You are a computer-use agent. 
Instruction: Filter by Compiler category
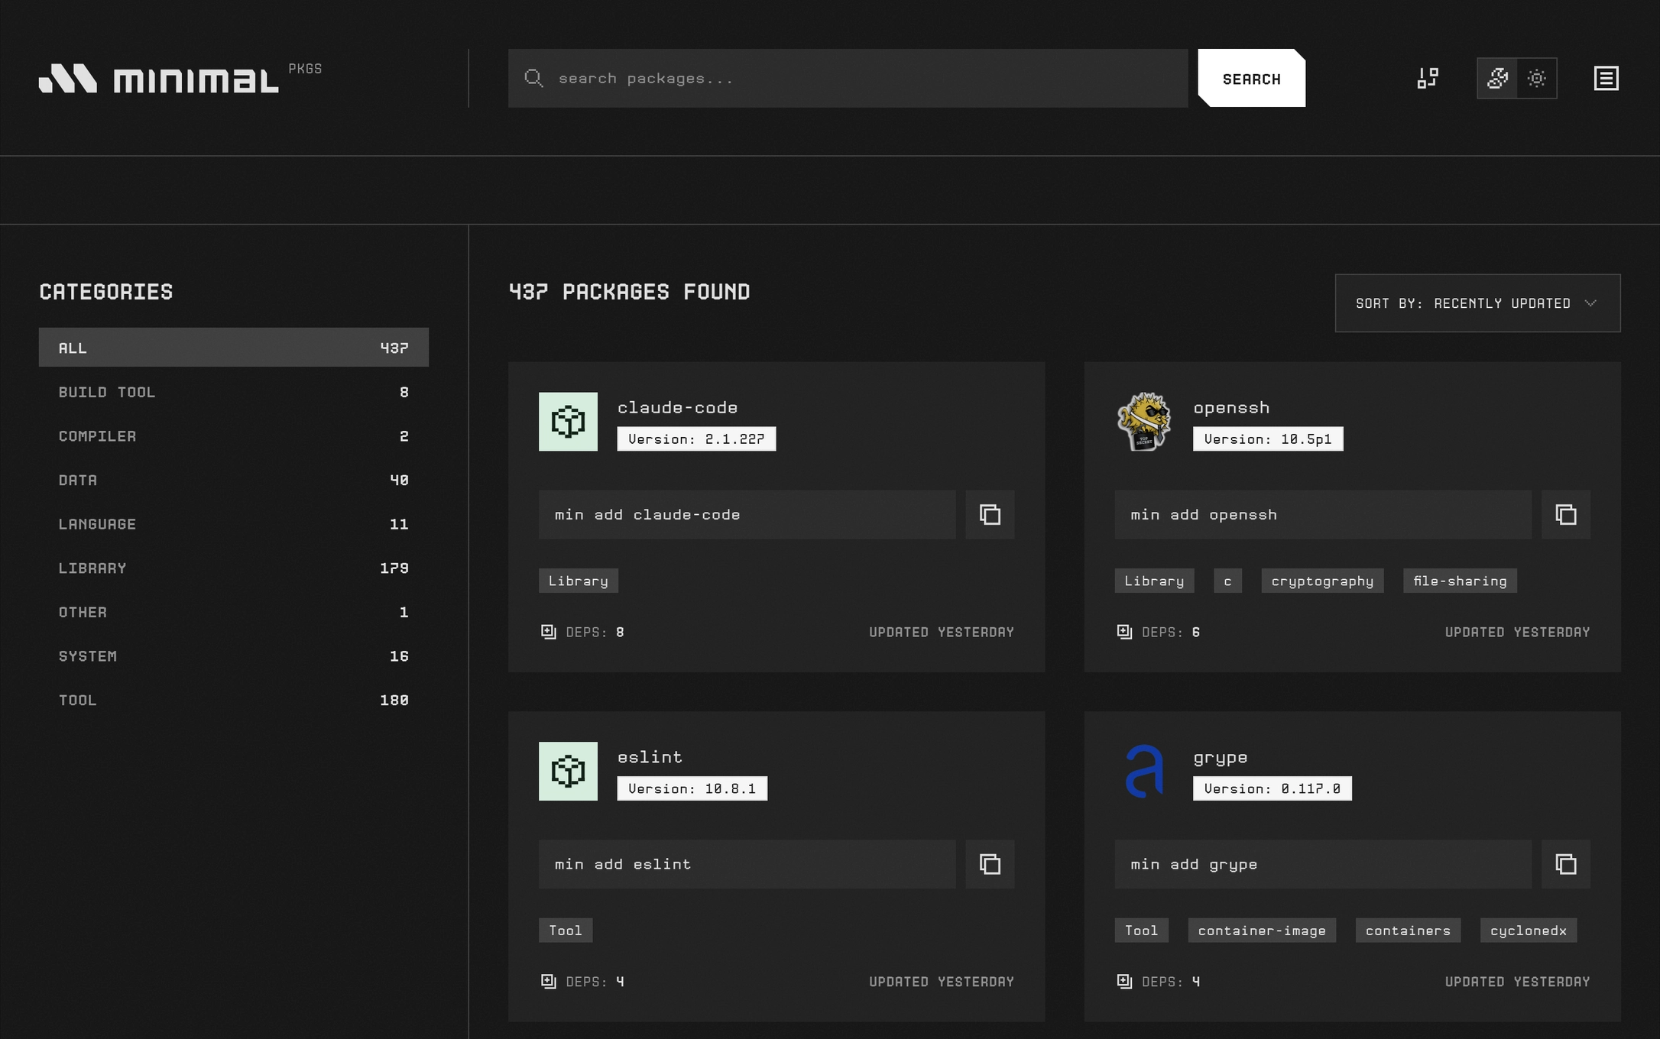point(234,436)
